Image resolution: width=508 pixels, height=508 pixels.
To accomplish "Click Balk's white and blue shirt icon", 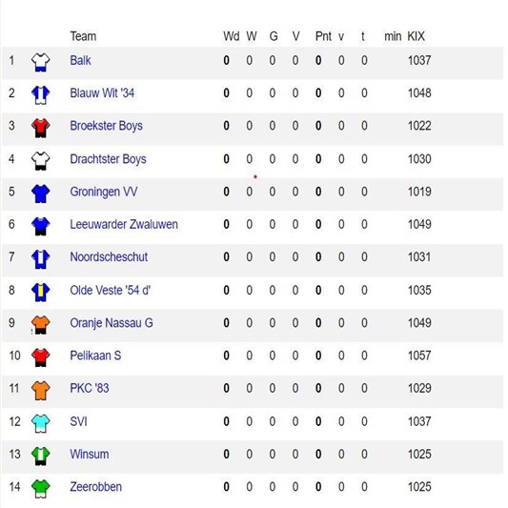I will (x=40, y=62).
